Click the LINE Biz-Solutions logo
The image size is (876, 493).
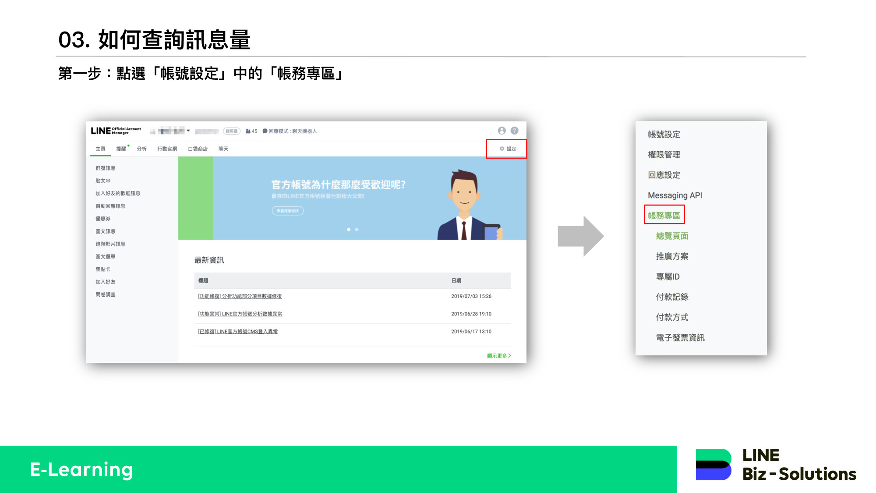tap(775, 465)
